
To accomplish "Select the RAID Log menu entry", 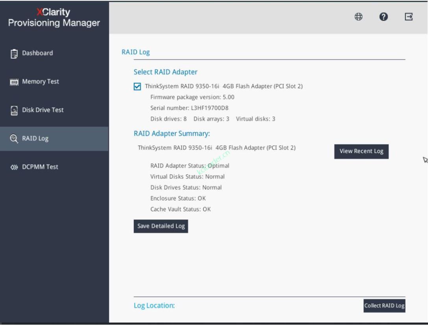I will pyautogui.click(x=54, y=138).
